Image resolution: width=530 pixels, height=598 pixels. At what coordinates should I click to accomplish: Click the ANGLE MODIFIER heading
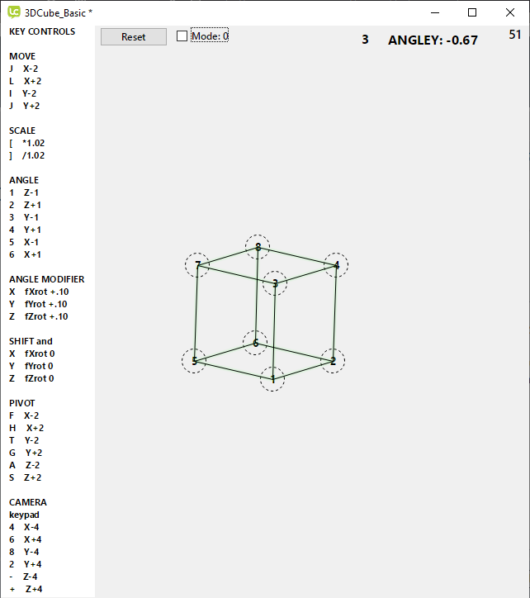tap(46, 279)
